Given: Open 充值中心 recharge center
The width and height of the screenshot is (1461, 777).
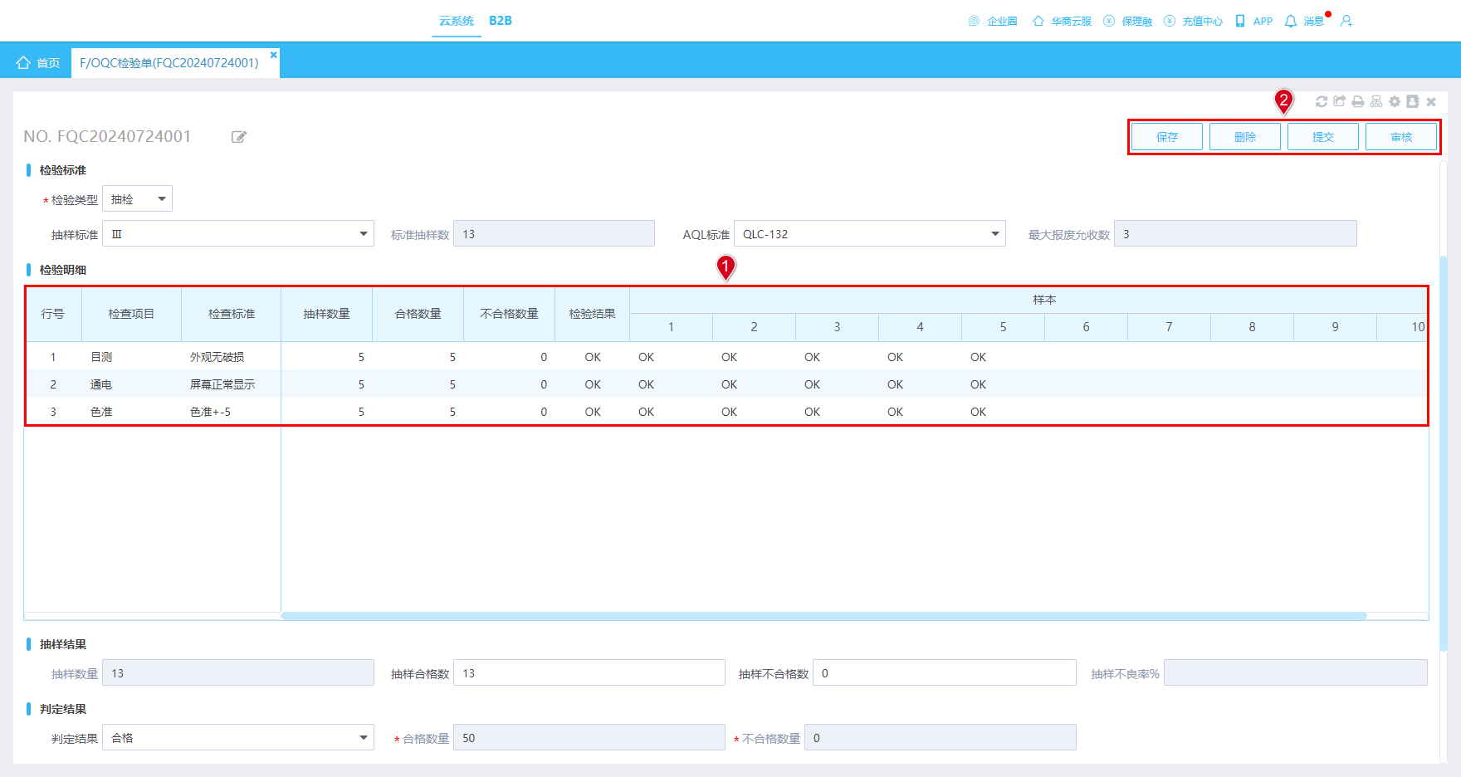Looking at the screenshot, I should tap(1193, 21).
